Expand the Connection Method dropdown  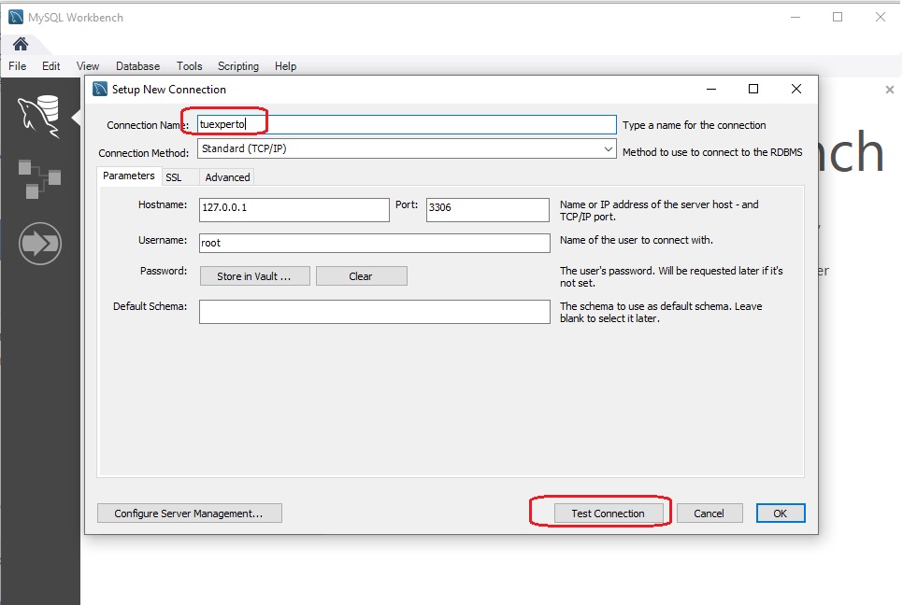click(608, 148)
